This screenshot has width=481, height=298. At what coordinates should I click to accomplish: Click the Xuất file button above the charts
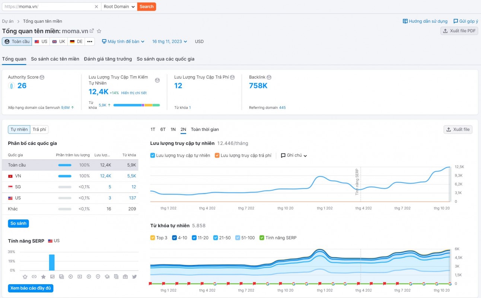coord(458,130)
